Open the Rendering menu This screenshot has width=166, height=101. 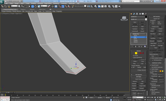tap(56, 3)
